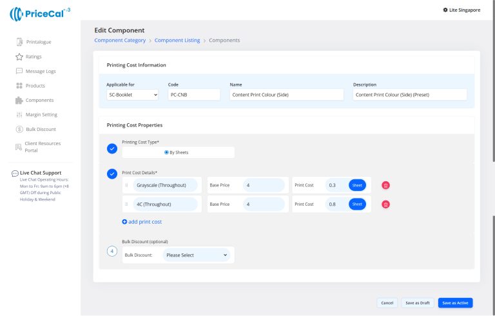Open Products grid icon in sidebar
The width and height of the screenshot is (495, 316).
pos(19,86)
